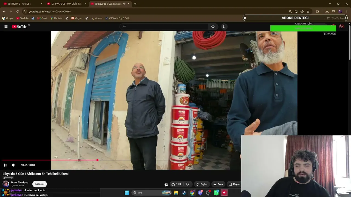Open the page zoom magnifier icon
351x197 pixels.
tap(290, 11)
